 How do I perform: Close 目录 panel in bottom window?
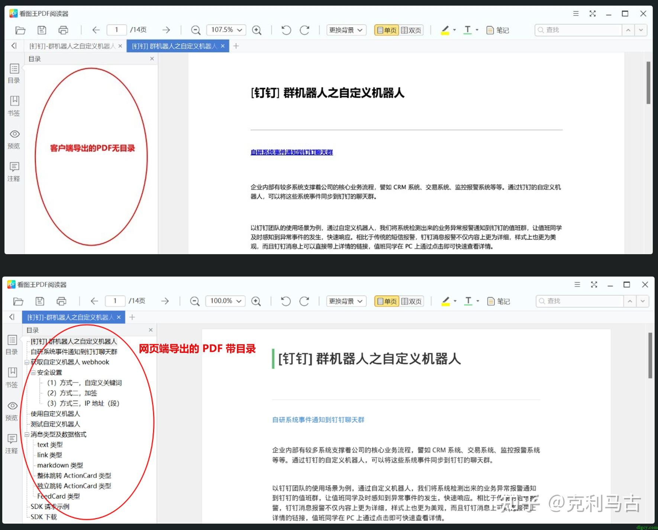151,330
